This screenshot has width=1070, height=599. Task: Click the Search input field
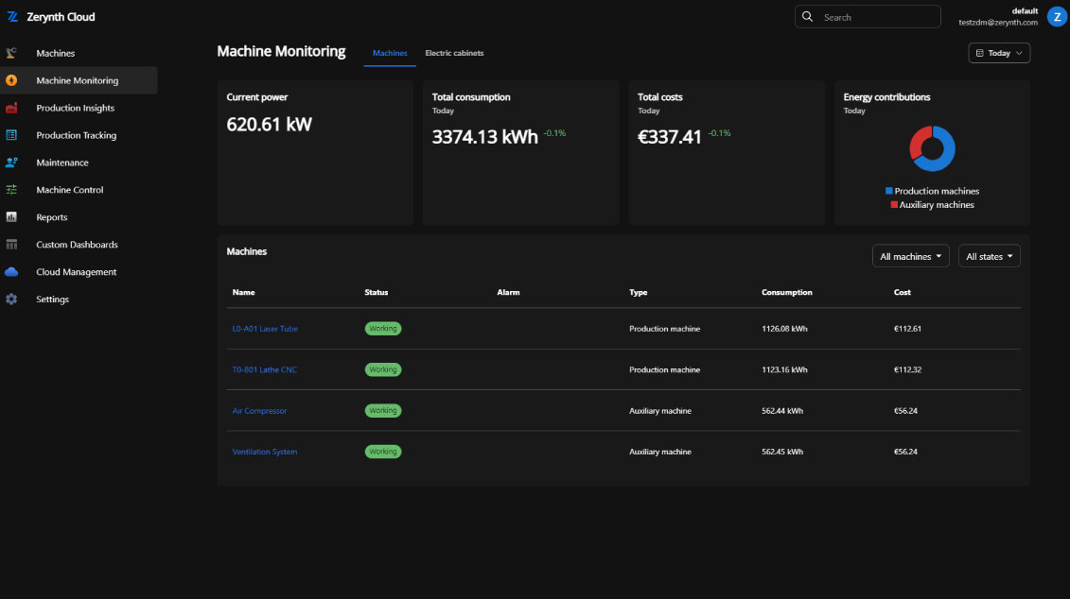868,17
